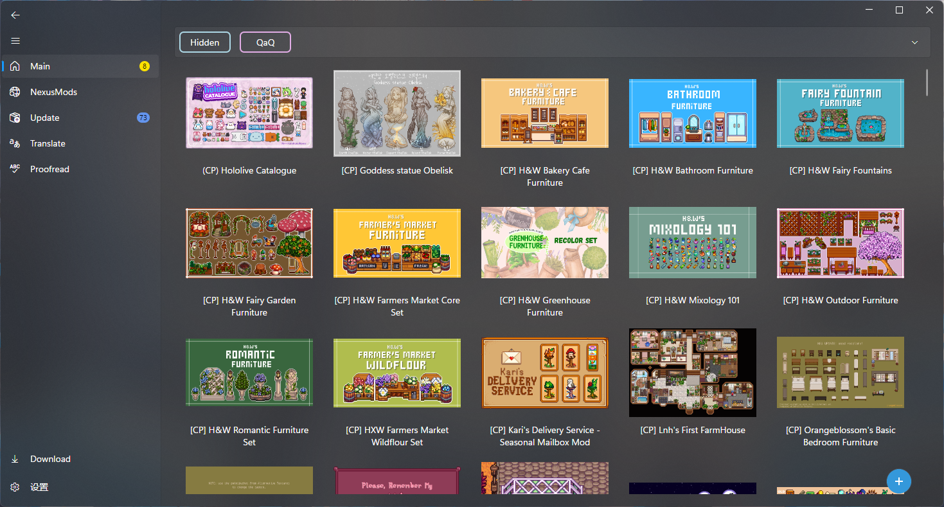Click the Download arrow icon
Image resolution: width=944 pixels, height=507 pixels.
(x=15, y=459)
